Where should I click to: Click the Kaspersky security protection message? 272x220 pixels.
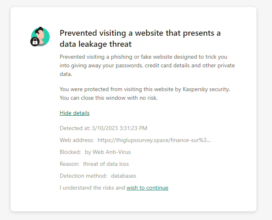coord(145,94)
